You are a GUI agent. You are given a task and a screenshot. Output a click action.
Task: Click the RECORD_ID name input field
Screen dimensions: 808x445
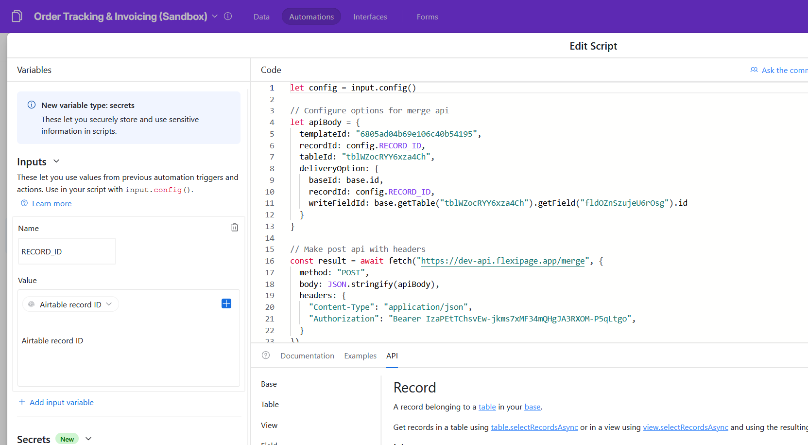tap(67, 251)
